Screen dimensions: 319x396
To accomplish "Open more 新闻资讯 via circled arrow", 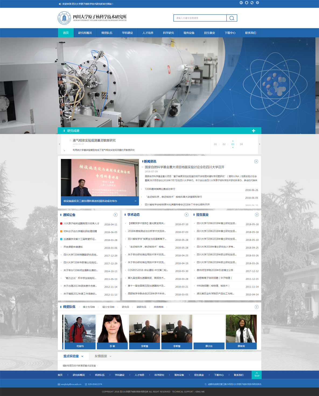I will [x=256, y=161].
